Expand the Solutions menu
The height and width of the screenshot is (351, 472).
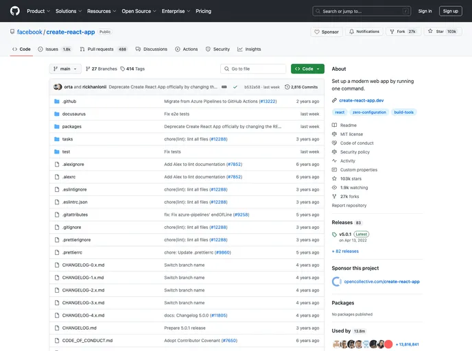69,11
